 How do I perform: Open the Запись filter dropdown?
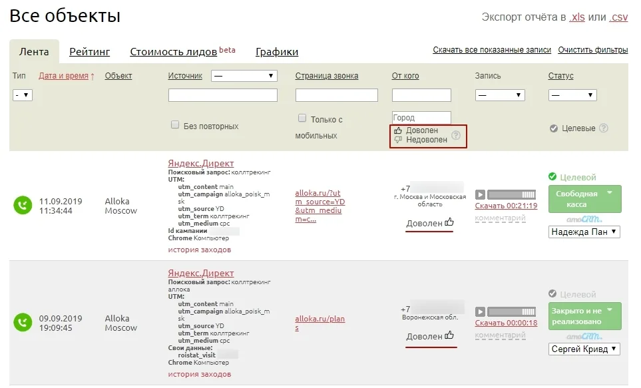click(x=500, y=95)
